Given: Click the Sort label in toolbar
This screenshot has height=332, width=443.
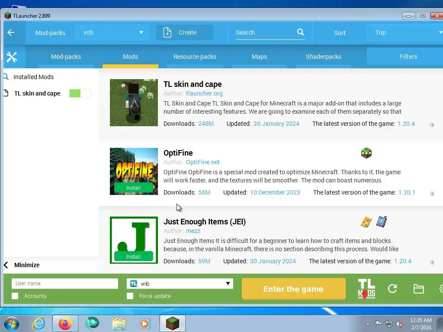Looking at the screenshot, I should point(340,33).
